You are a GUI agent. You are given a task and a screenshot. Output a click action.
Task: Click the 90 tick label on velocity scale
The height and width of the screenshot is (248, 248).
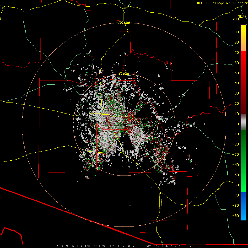237,32
